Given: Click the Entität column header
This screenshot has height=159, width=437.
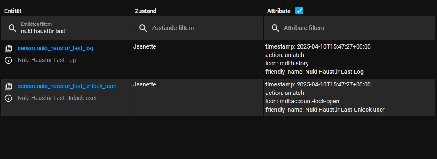Looking at the screenshot, I should click(13, 11).
